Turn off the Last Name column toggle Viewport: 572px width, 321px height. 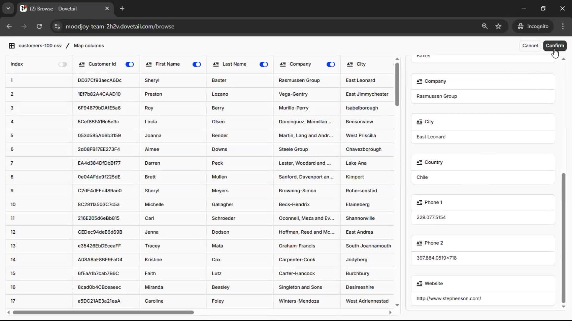click(264, 64)
